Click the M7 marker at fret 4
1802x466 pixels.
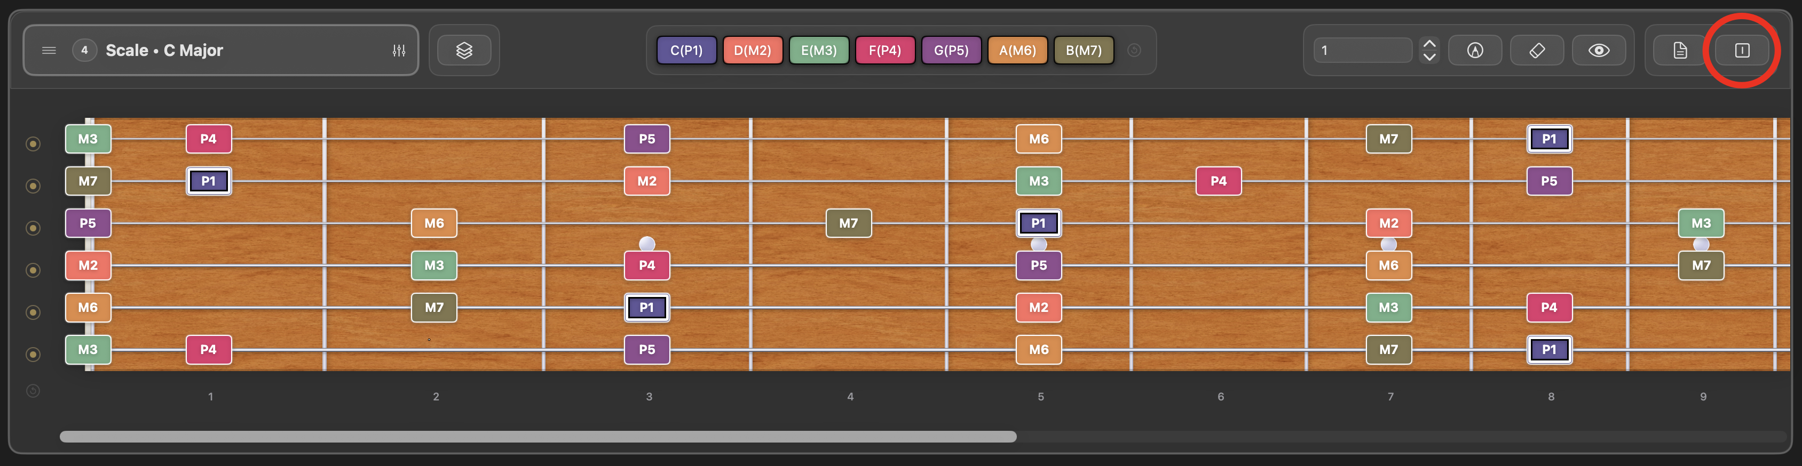tap(849, 223)
